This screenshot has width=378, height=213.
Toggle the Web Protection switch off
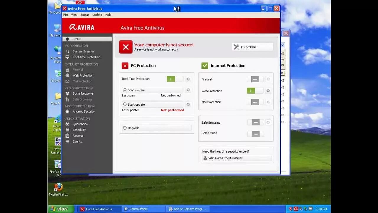coord(255,91)
